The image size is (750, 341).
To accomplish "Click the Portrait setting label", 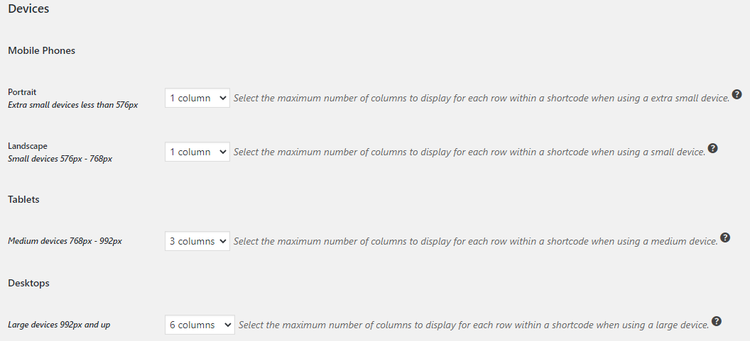I will pos(22,91).
